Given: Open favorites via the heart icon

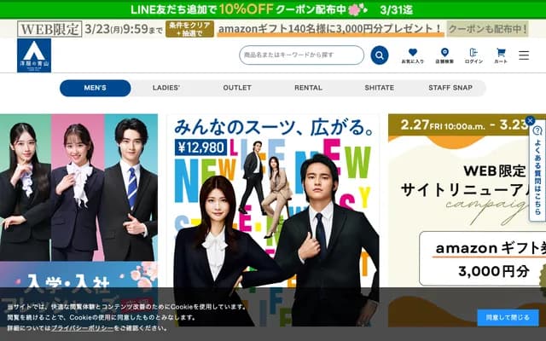Looking at the screenshot, I should click(413, 55).
